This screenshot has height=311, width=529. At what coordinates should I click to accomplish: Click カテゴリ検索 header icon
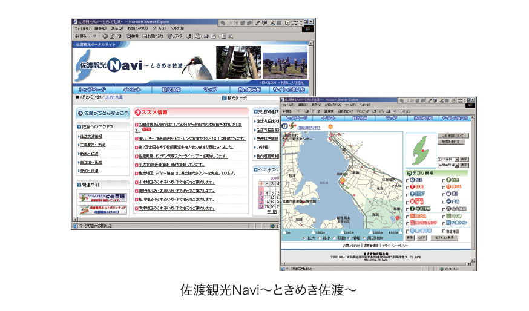pos(410,173)
